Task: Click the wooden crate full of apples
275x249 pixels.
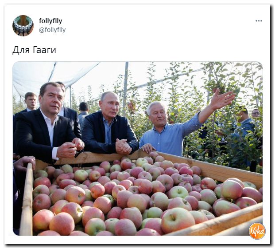Action: click(140, 195)
